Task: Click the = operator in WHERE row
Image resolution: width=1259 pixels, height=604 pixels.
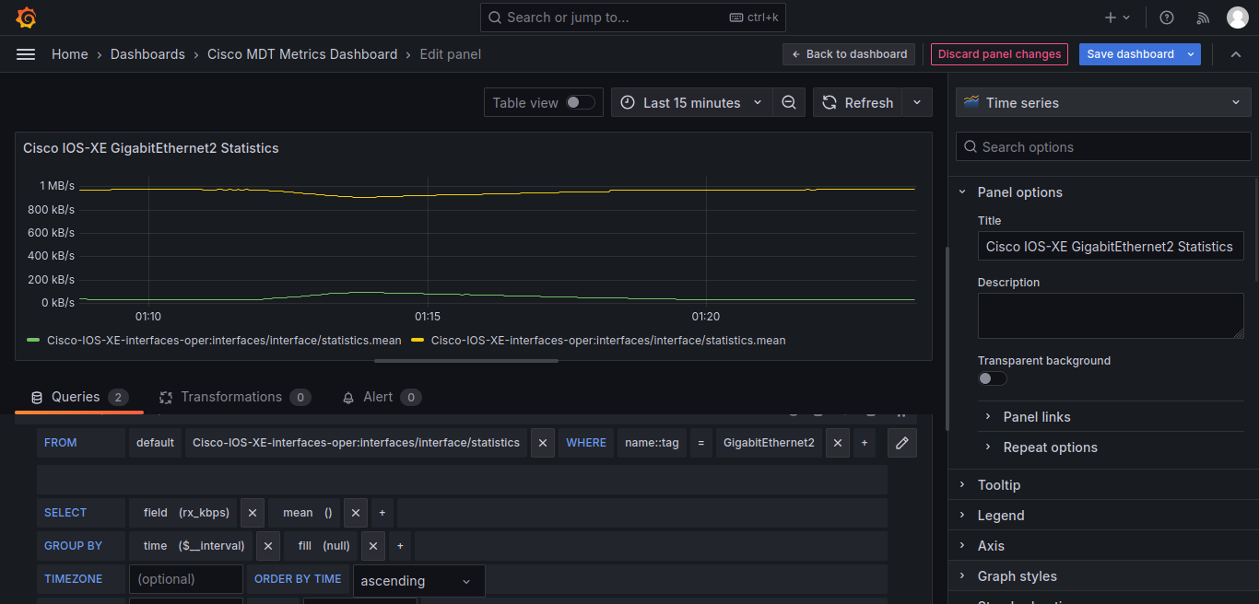Action: (x=701, y=443)
